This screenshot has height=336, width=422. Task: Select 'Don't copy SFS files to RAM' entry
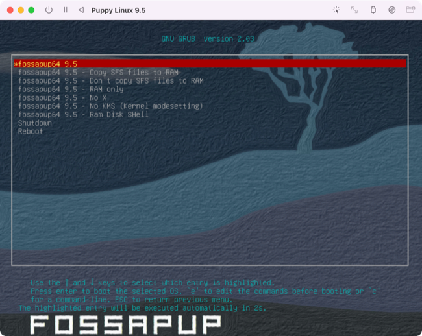click(210, 80)
